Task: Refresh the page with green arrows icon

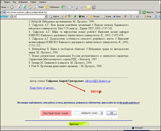Action: (x=25, y=7)
